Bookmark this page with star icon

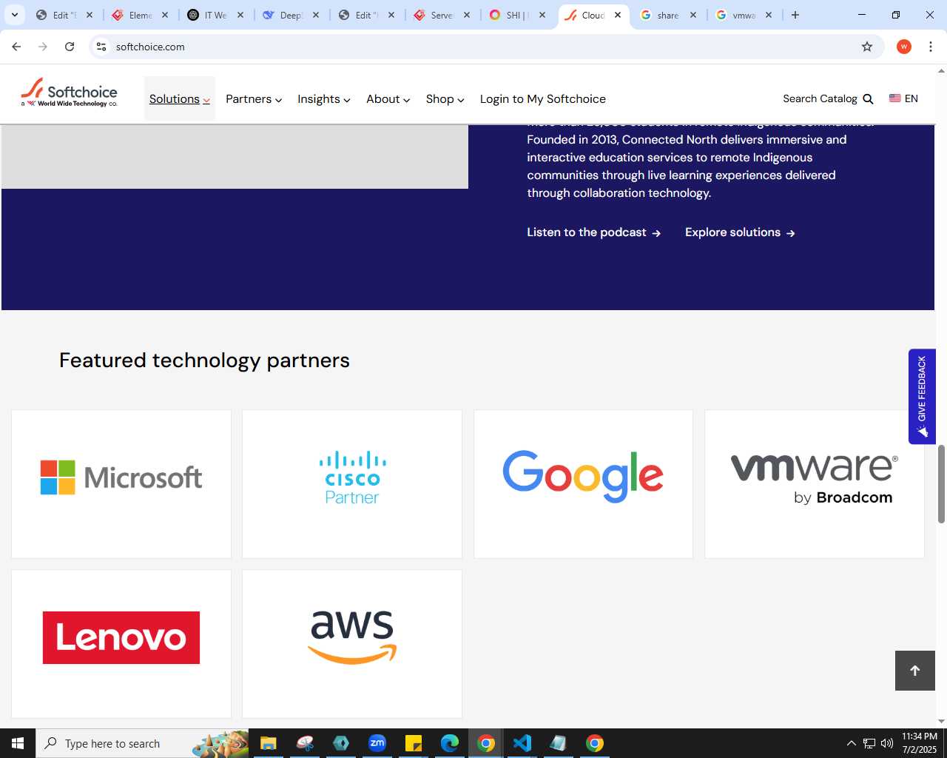(x=867, y=47)
